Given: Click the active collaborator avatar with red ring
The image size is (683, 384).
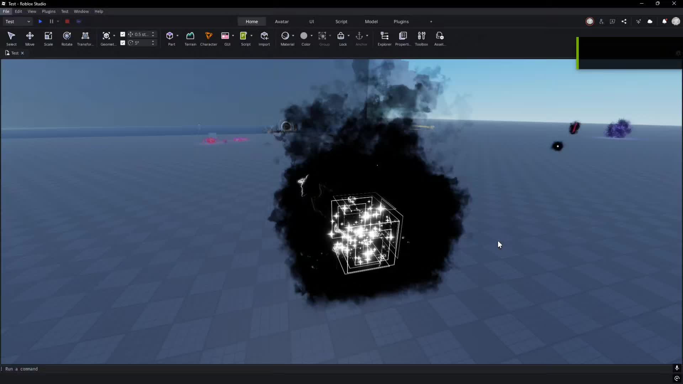Looking at the screenshot, I should 590,22.
